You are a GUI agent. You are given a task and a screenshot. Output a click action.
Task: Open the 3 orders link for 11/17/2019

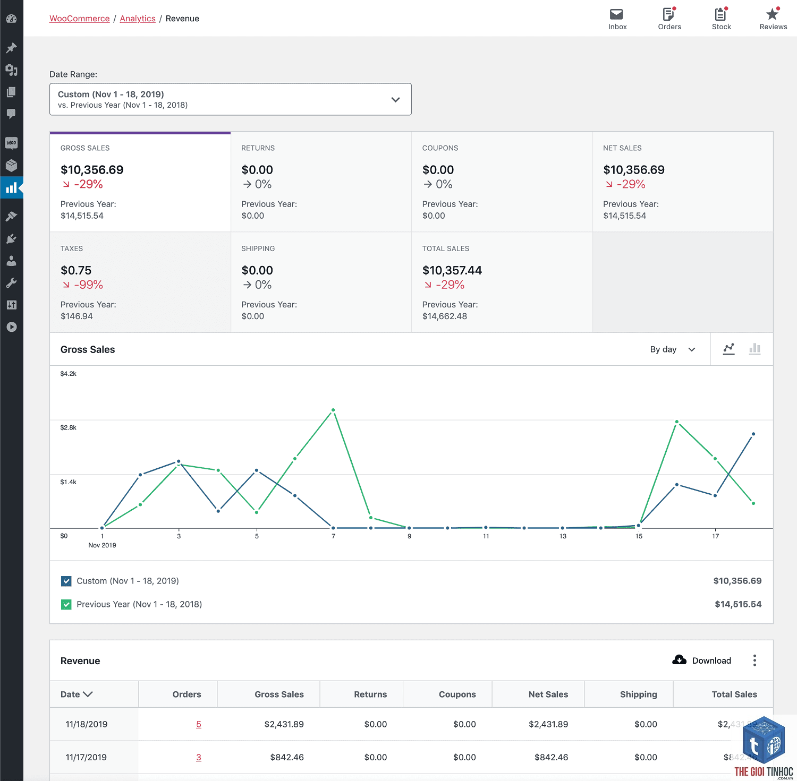[x=199, y=757]
